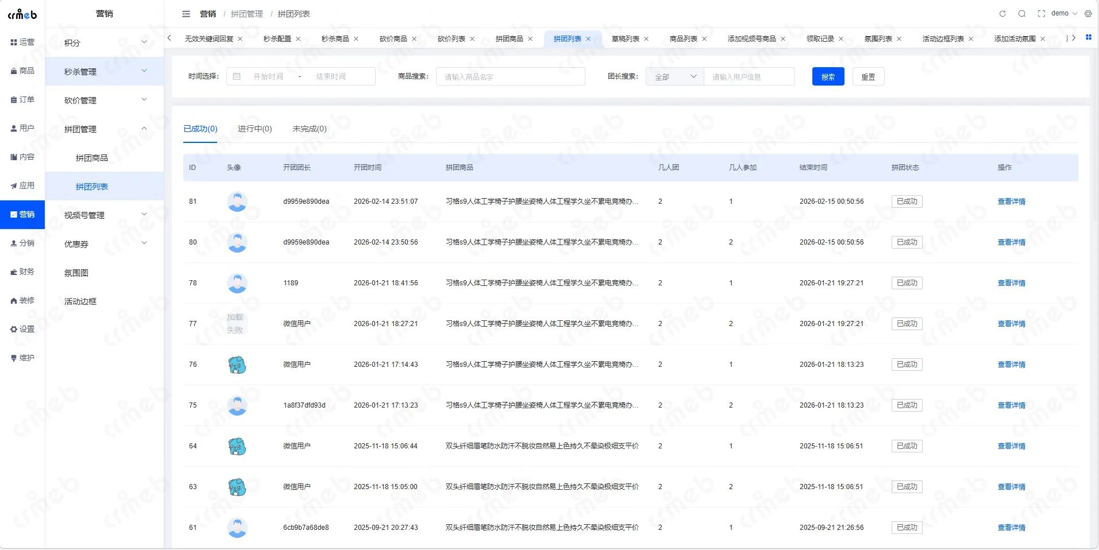Viewport: 1099px width, 550px height.
Task: Open the demo user dropdown
Action: 1064,14
